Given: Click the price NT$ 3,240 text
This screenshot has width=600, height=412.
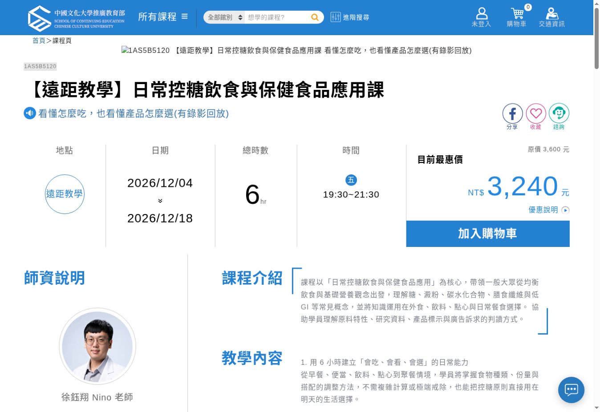Looking at the screenshot, I should 519,186.
